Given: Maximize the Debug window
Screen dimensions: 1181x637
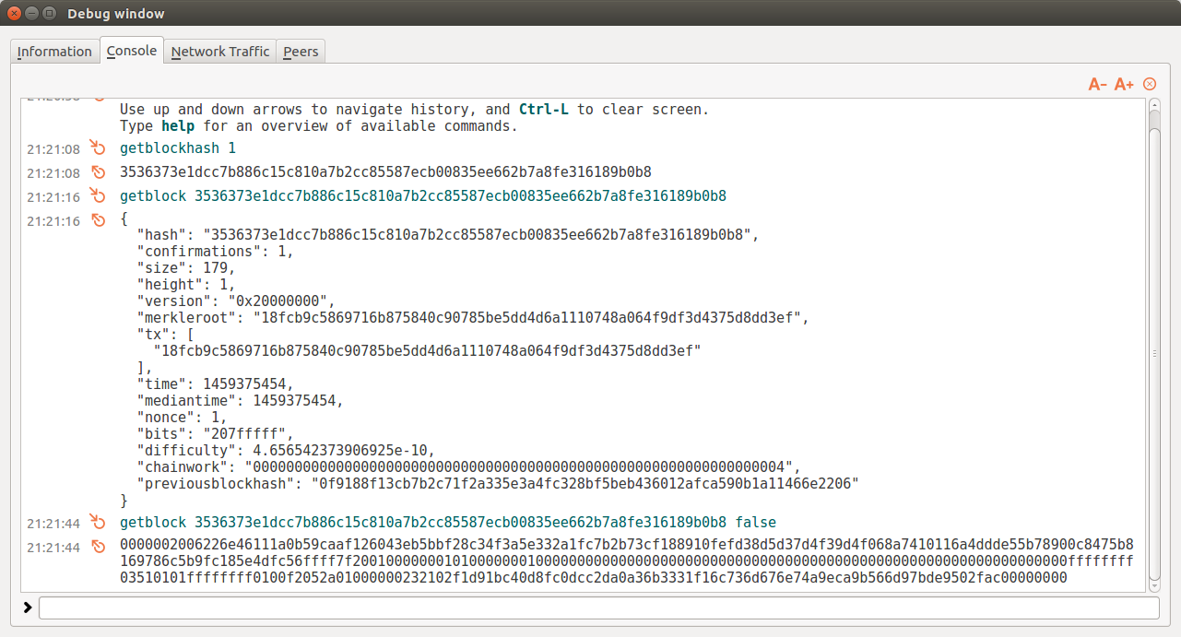Looking at the screenshot, I should coord(49,13).
